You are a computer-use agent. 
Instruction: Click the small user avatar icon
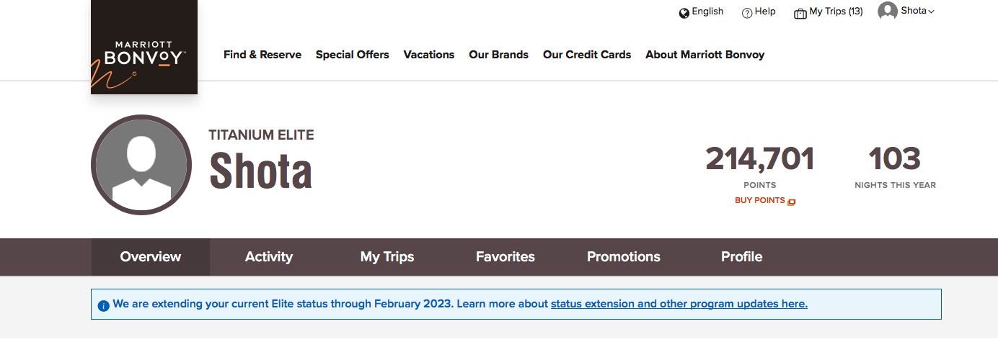(888, 11)
